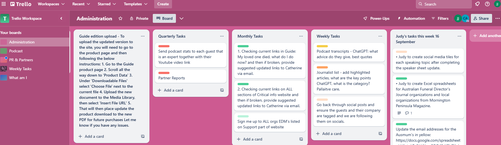
Task: Expand the Workspaces dropdown
Action: (x=51, y=4)
